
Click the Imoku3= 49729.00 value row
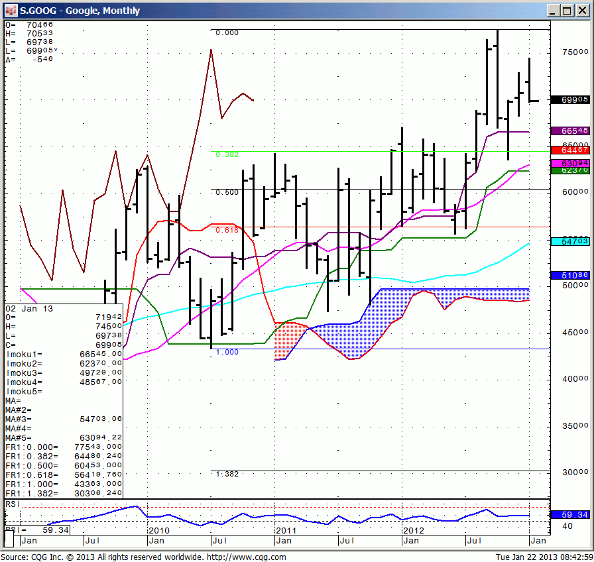point(64,373)
